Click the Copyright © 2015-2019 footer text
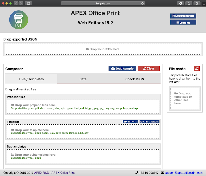206x176 pixels. (18, 173)
